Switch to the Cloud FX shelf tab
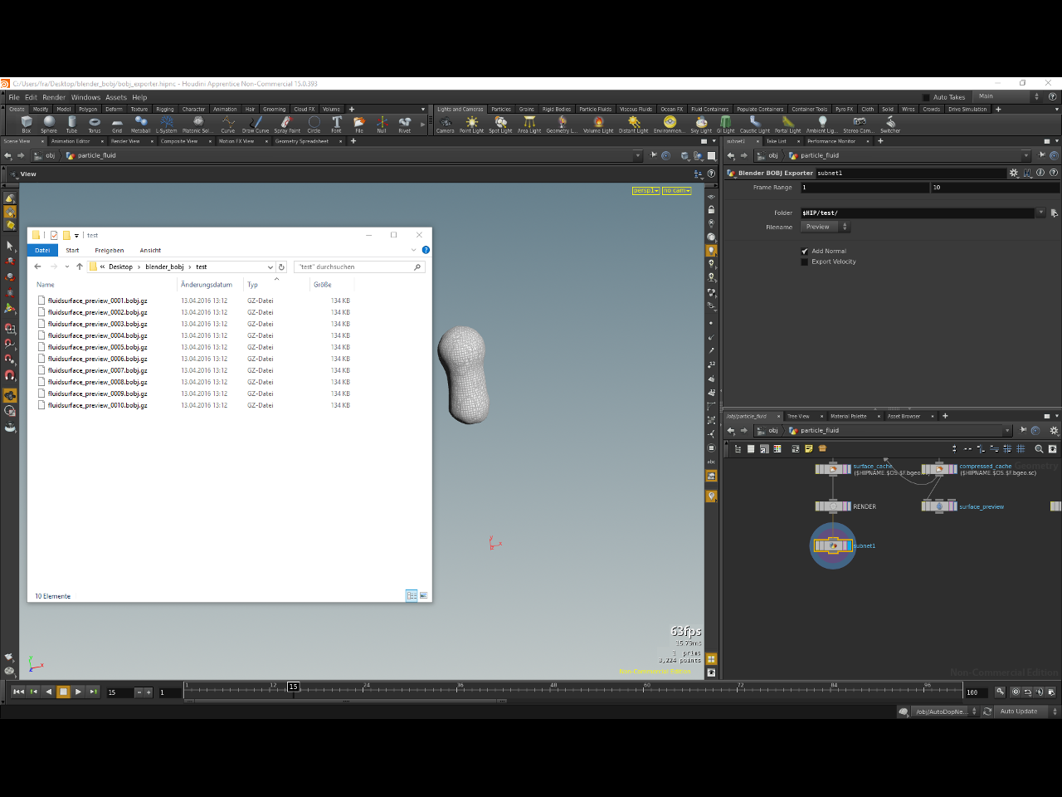This screenshot has width=1062, height=797. pos(304,108)
